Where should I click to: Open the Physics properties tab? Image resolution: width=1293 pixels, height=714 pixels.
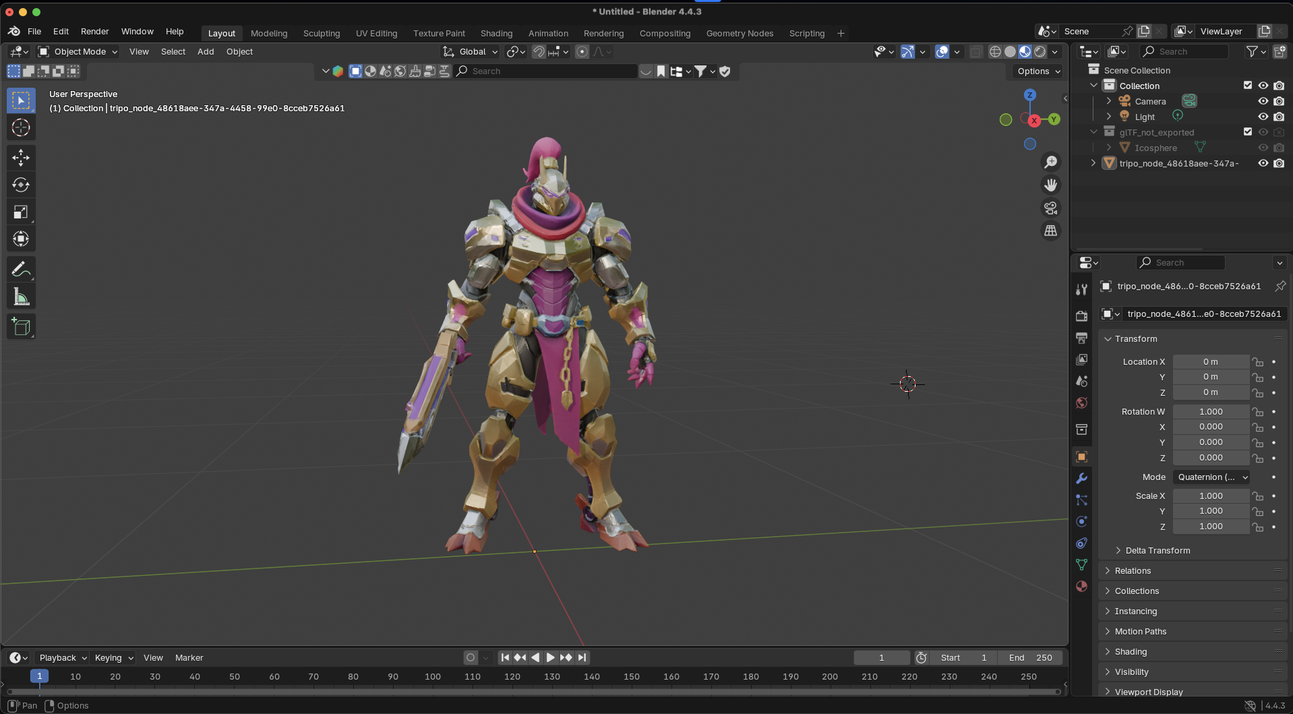pos(1081,521)
